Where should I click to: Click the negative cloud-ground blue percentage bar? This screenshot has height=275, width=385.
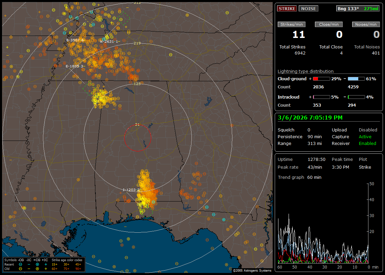[356, 79]
